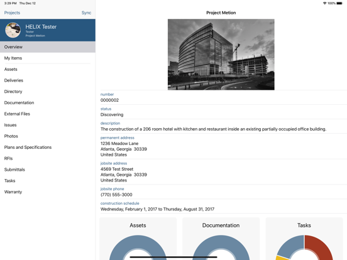
Task: Open the Issues section
Action: pos(48,125)
